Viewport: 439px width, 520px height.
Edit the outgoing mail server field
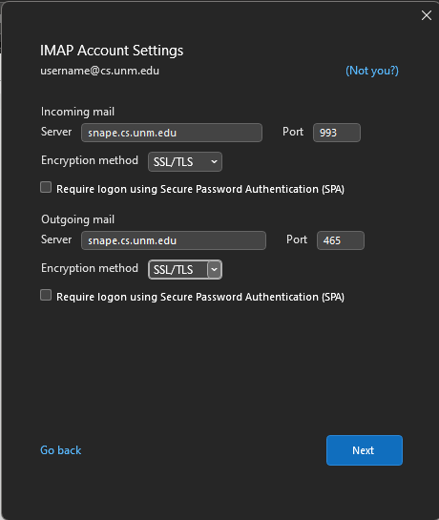pos(174,240)
